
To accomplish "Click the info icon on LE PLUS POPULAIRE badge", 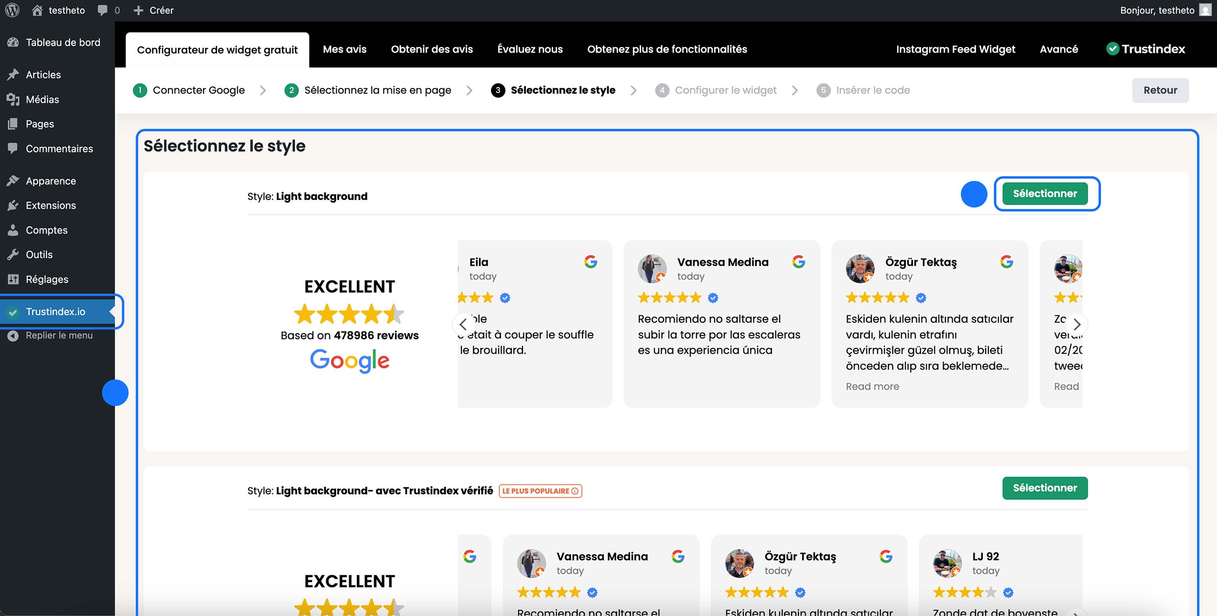I will pyautogui.click(x=575, y=491).
